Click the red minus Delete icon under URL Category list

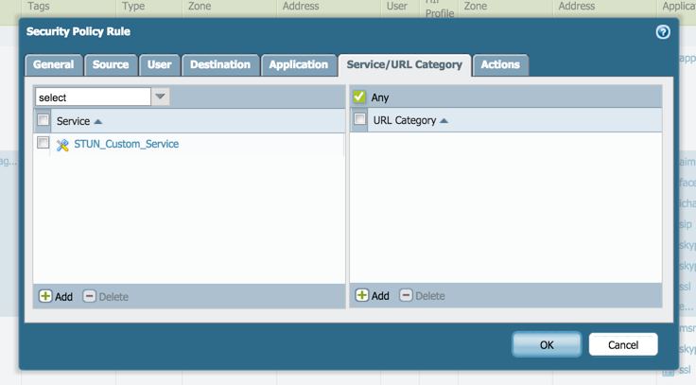click(406, 295)
